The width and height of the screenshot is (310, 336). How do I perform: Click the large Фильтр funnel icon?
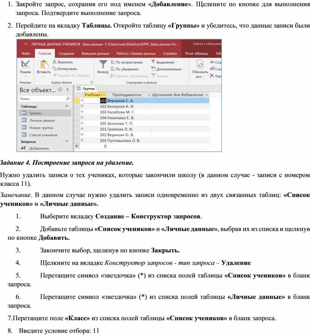(x=103, y=64)
